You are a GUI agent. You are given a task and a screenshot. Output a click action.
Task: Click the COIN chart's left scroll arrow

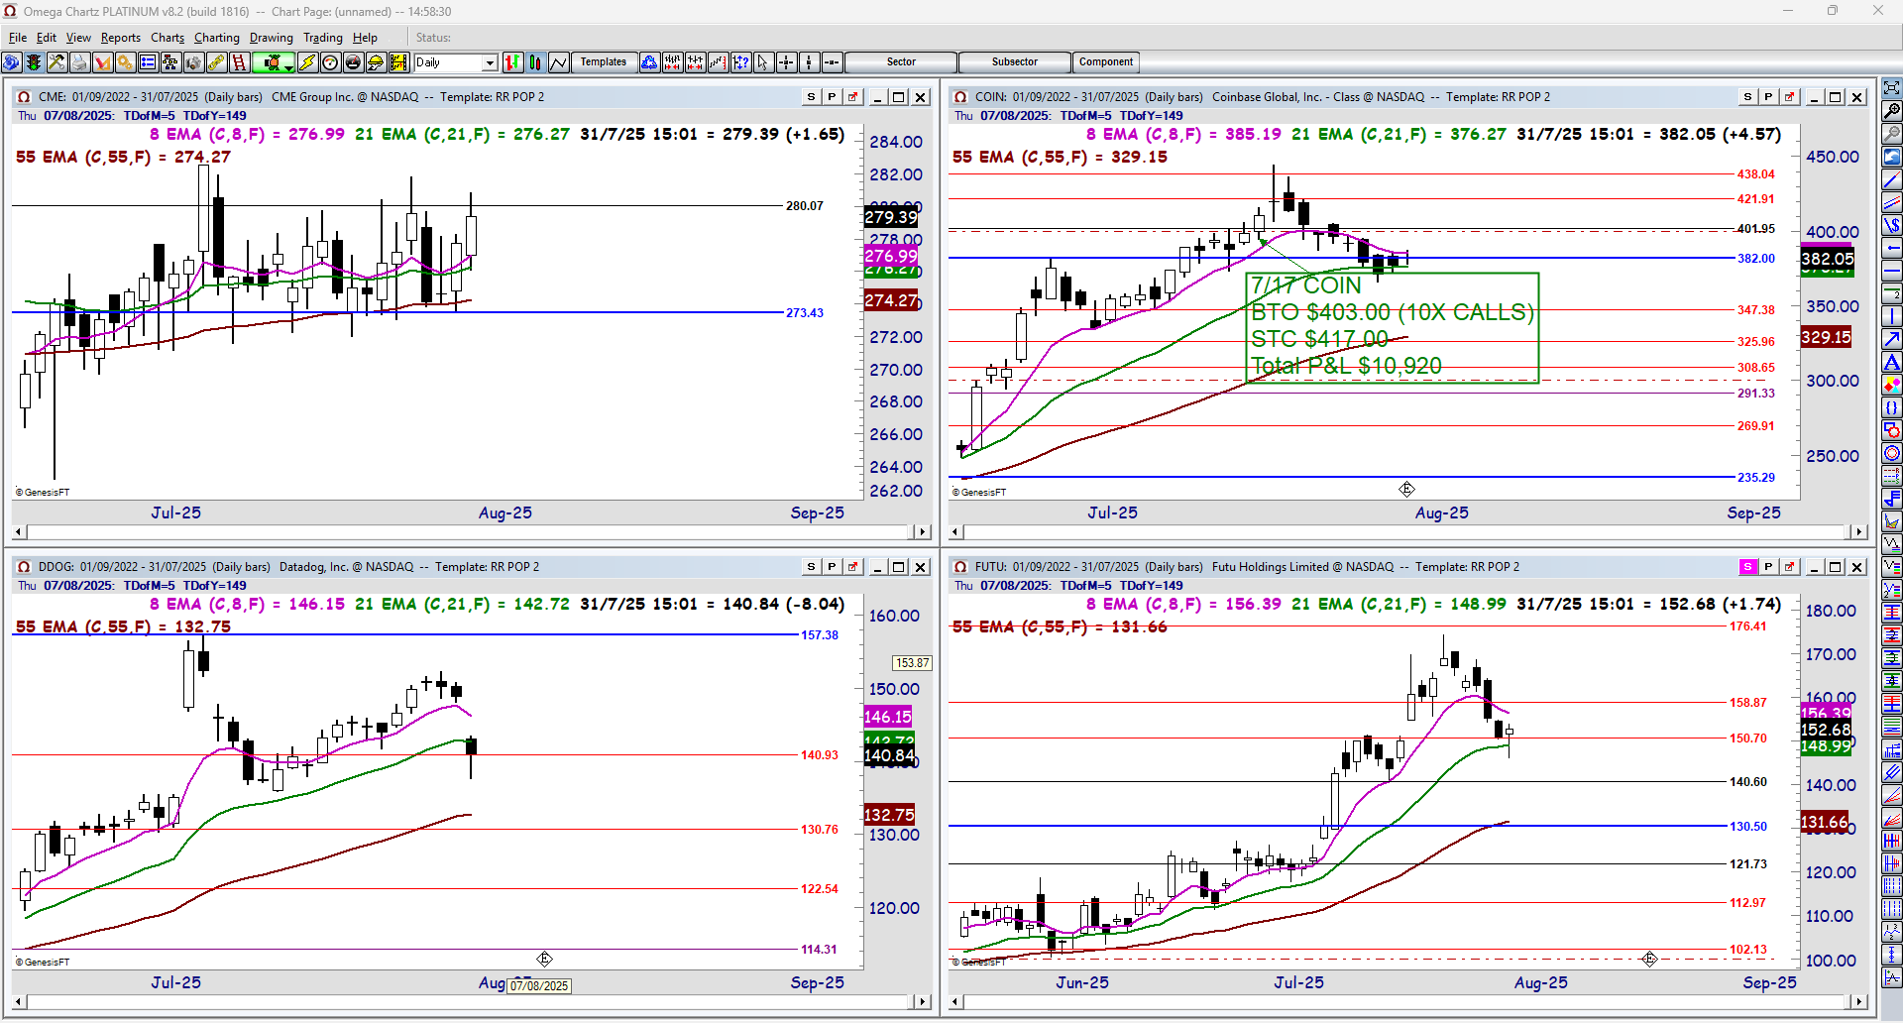(x=957, y=532)
